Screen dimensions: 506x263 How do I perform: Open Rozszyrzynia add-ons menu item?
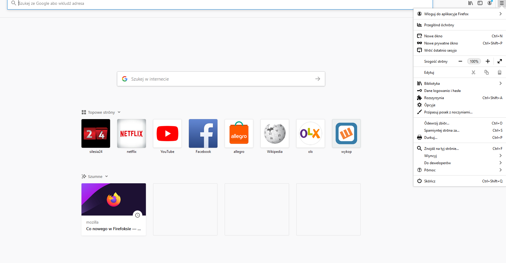(459, 98)
